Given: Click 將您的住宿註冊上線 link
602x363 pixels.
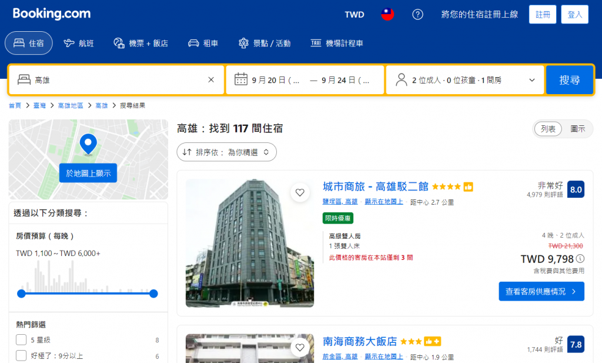Looking at the screenshot, I should coord(480,15).
